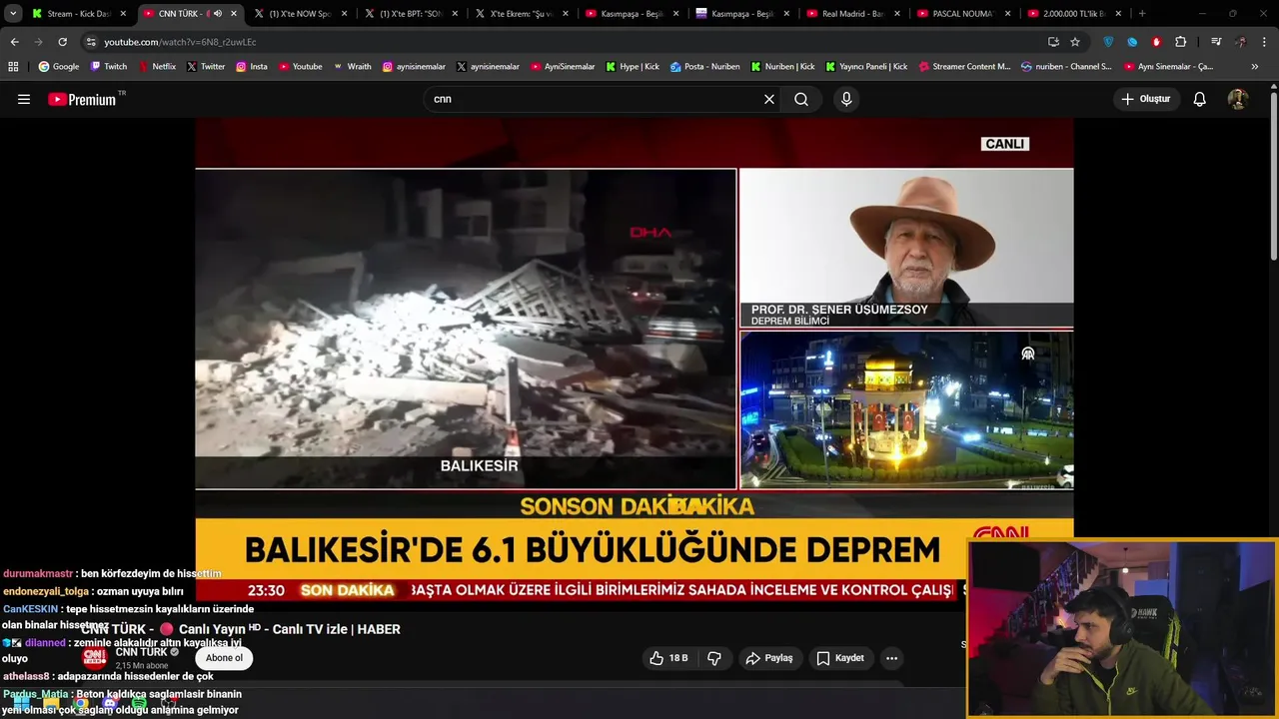This screenshot has width=1279, height=719.
Task: Start voice search with microphone icon
Action: click(846, 99)
